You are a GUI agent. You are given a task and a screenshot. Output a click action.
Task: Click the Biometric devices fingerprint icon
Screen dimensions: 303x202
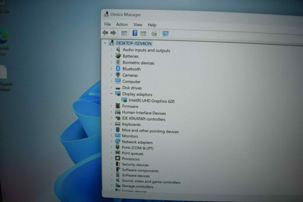[x=118, y=62]
